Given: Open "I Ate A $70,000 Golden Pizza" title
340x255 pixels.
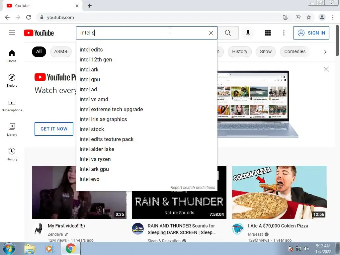Looking at the screenshot, I should pyautogui.click(x=278, y=226).
